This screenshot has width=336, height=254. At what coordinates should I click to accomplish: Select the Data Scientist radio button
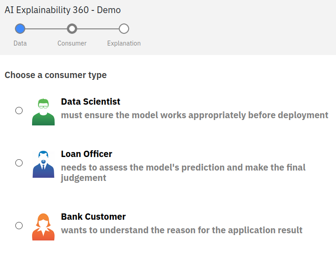pyautogui.click(x=19, y=111)
